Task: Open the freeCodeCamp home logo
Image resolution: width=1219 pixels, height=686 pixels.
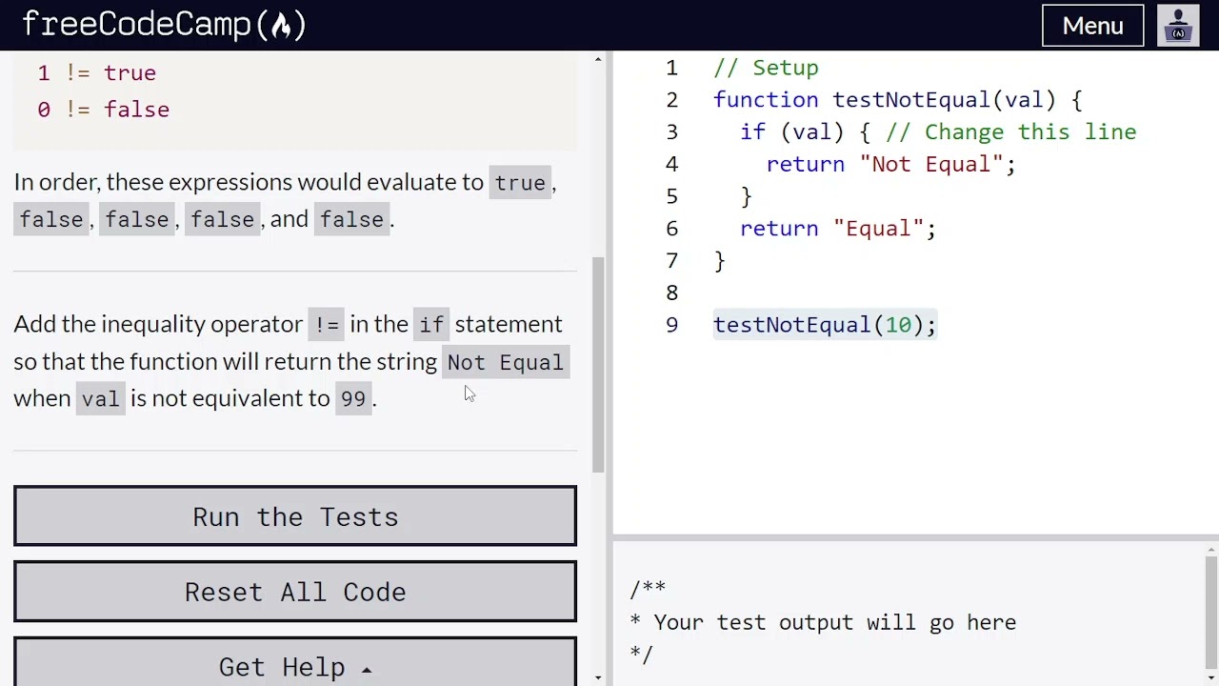Action: [x=164, y=25]
